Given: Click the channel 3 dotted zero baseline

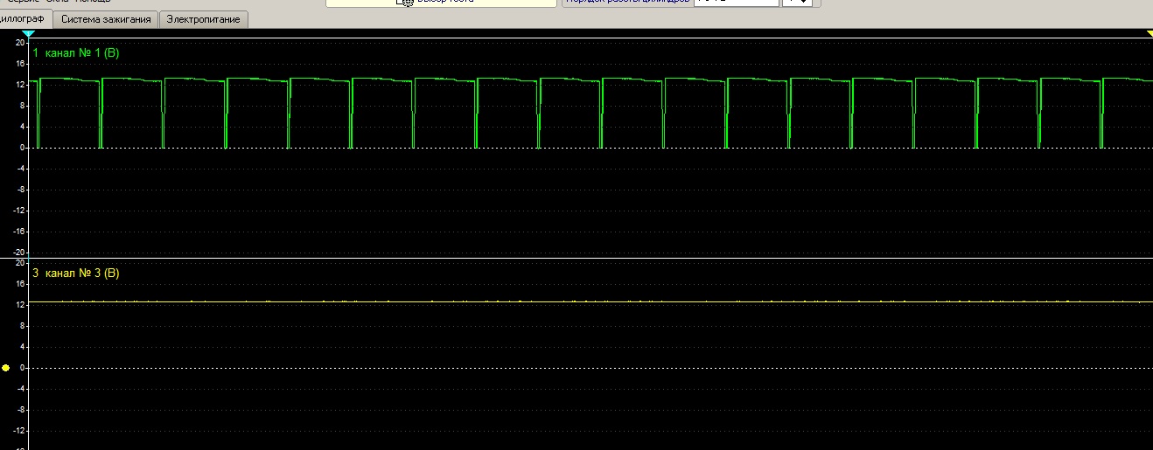Looking at the screenshot, I should click(x=590, y=368).
